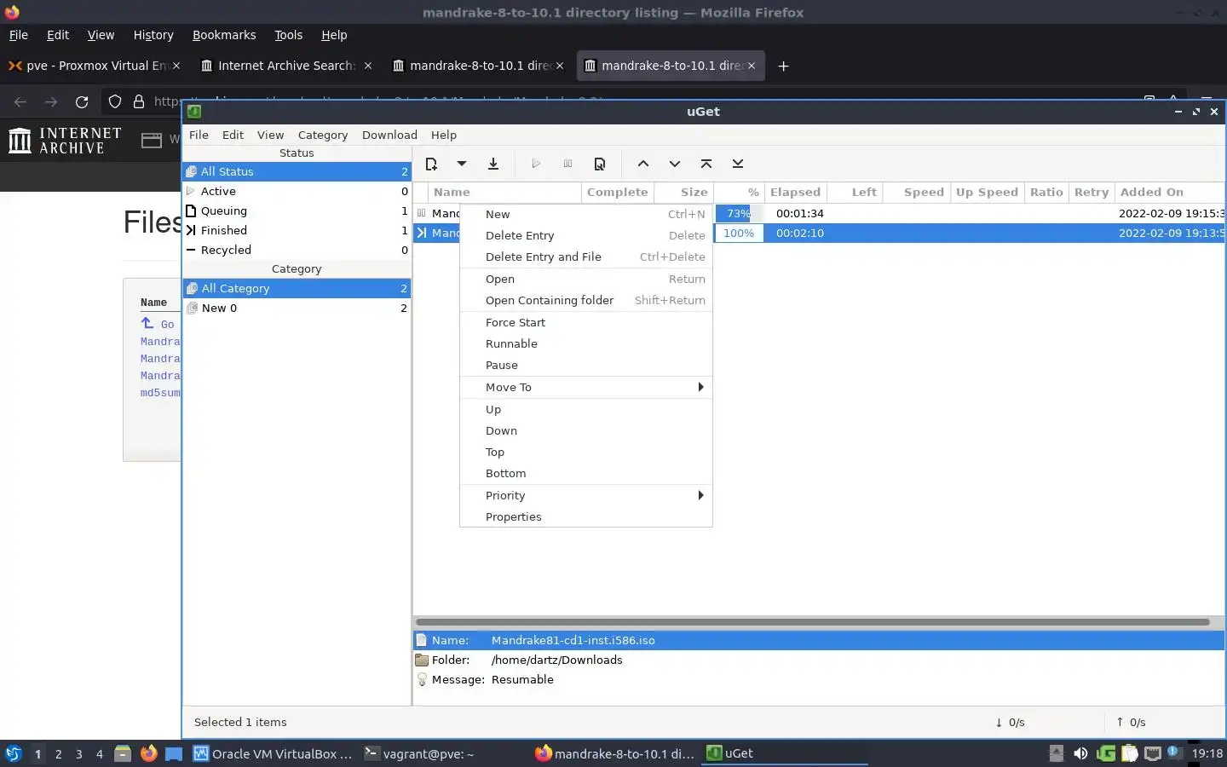Choose Bottom in the context menu
Screen dimensions: 1227x767
click(x=586, y=473)
